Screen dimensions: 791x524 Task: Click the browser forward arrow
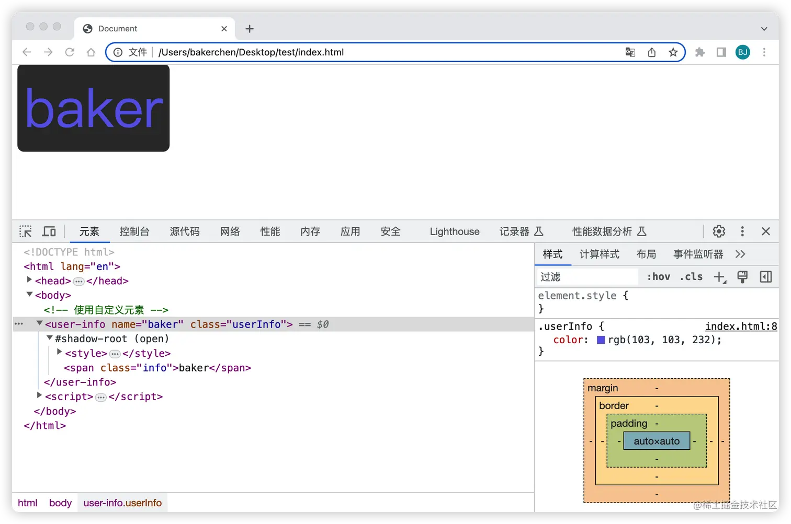48,52
